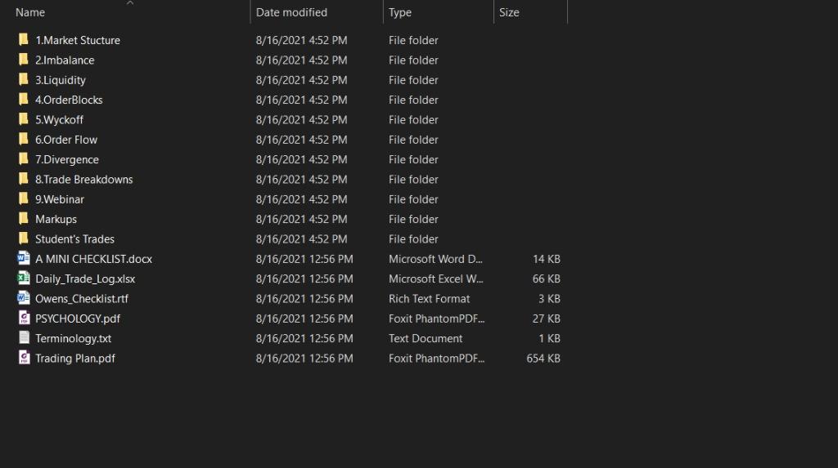Click the PDF icon of PSYCHOLOGY.pdf

[23, 318]
